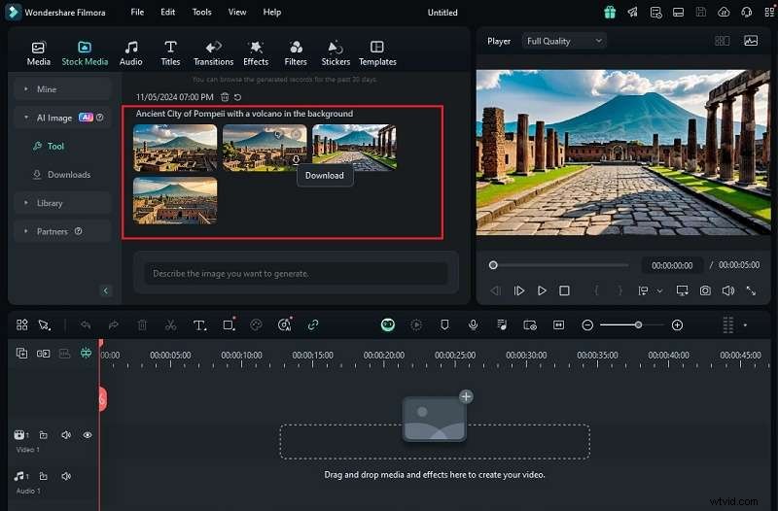Toggle the timeline snapping icon
This screenshot has height=511, width=778.
86,353
